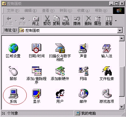The width and height of the screenshot is (126, 117).
Task: Open the 查看(V) menu
Action: [x=48, y=11]
